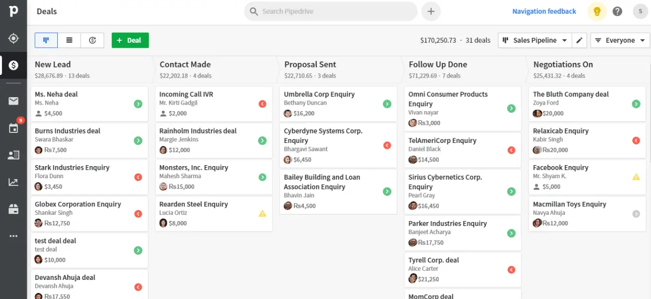Click the Navigation feedback link
651x299 pixels.
click(x=544, y=11)
